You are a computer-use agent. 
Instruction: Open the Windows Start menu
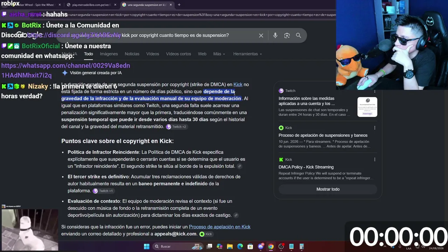(x=147, y=246)
